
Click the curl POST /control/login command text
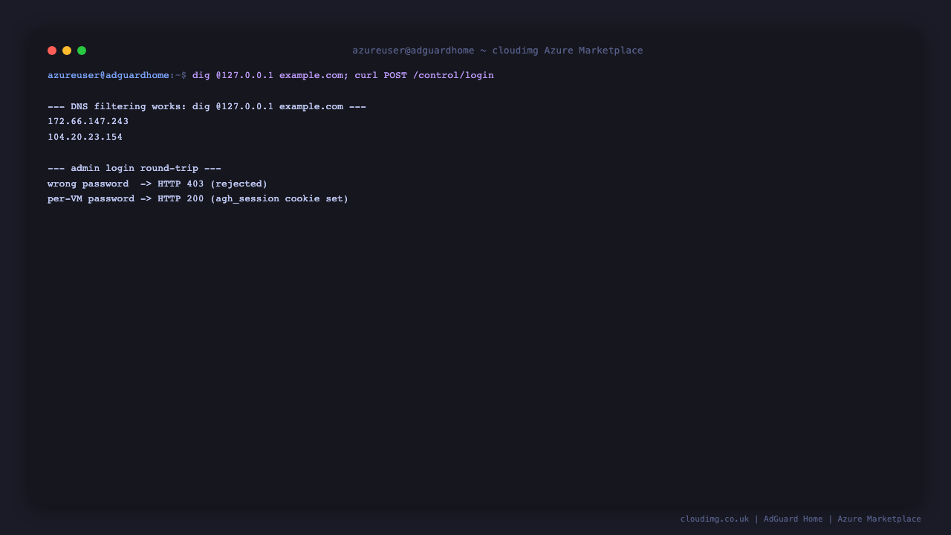424,76
